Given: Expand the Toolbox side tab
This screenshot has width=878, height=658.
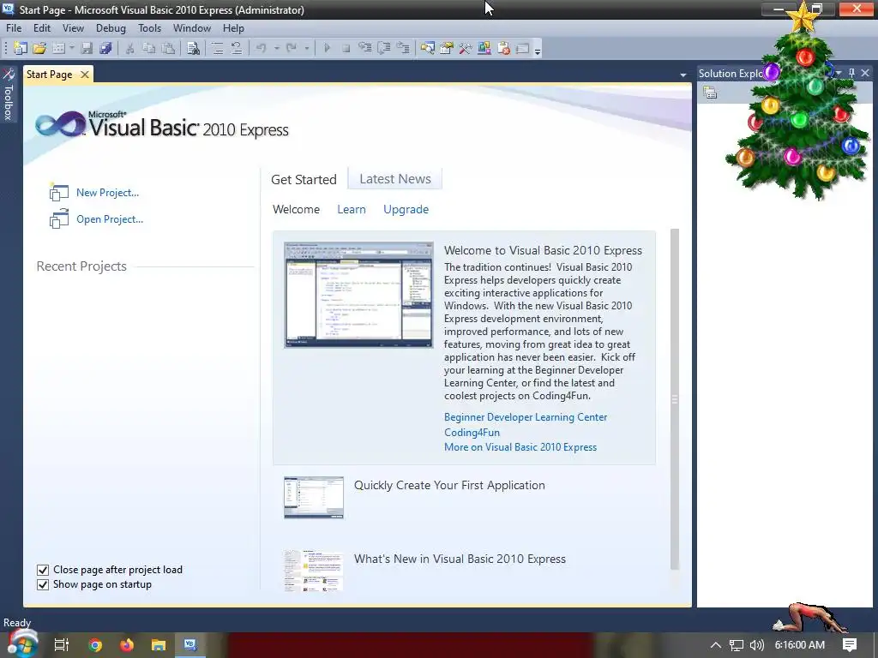Looking at the screenshot, I should point(8,94).
